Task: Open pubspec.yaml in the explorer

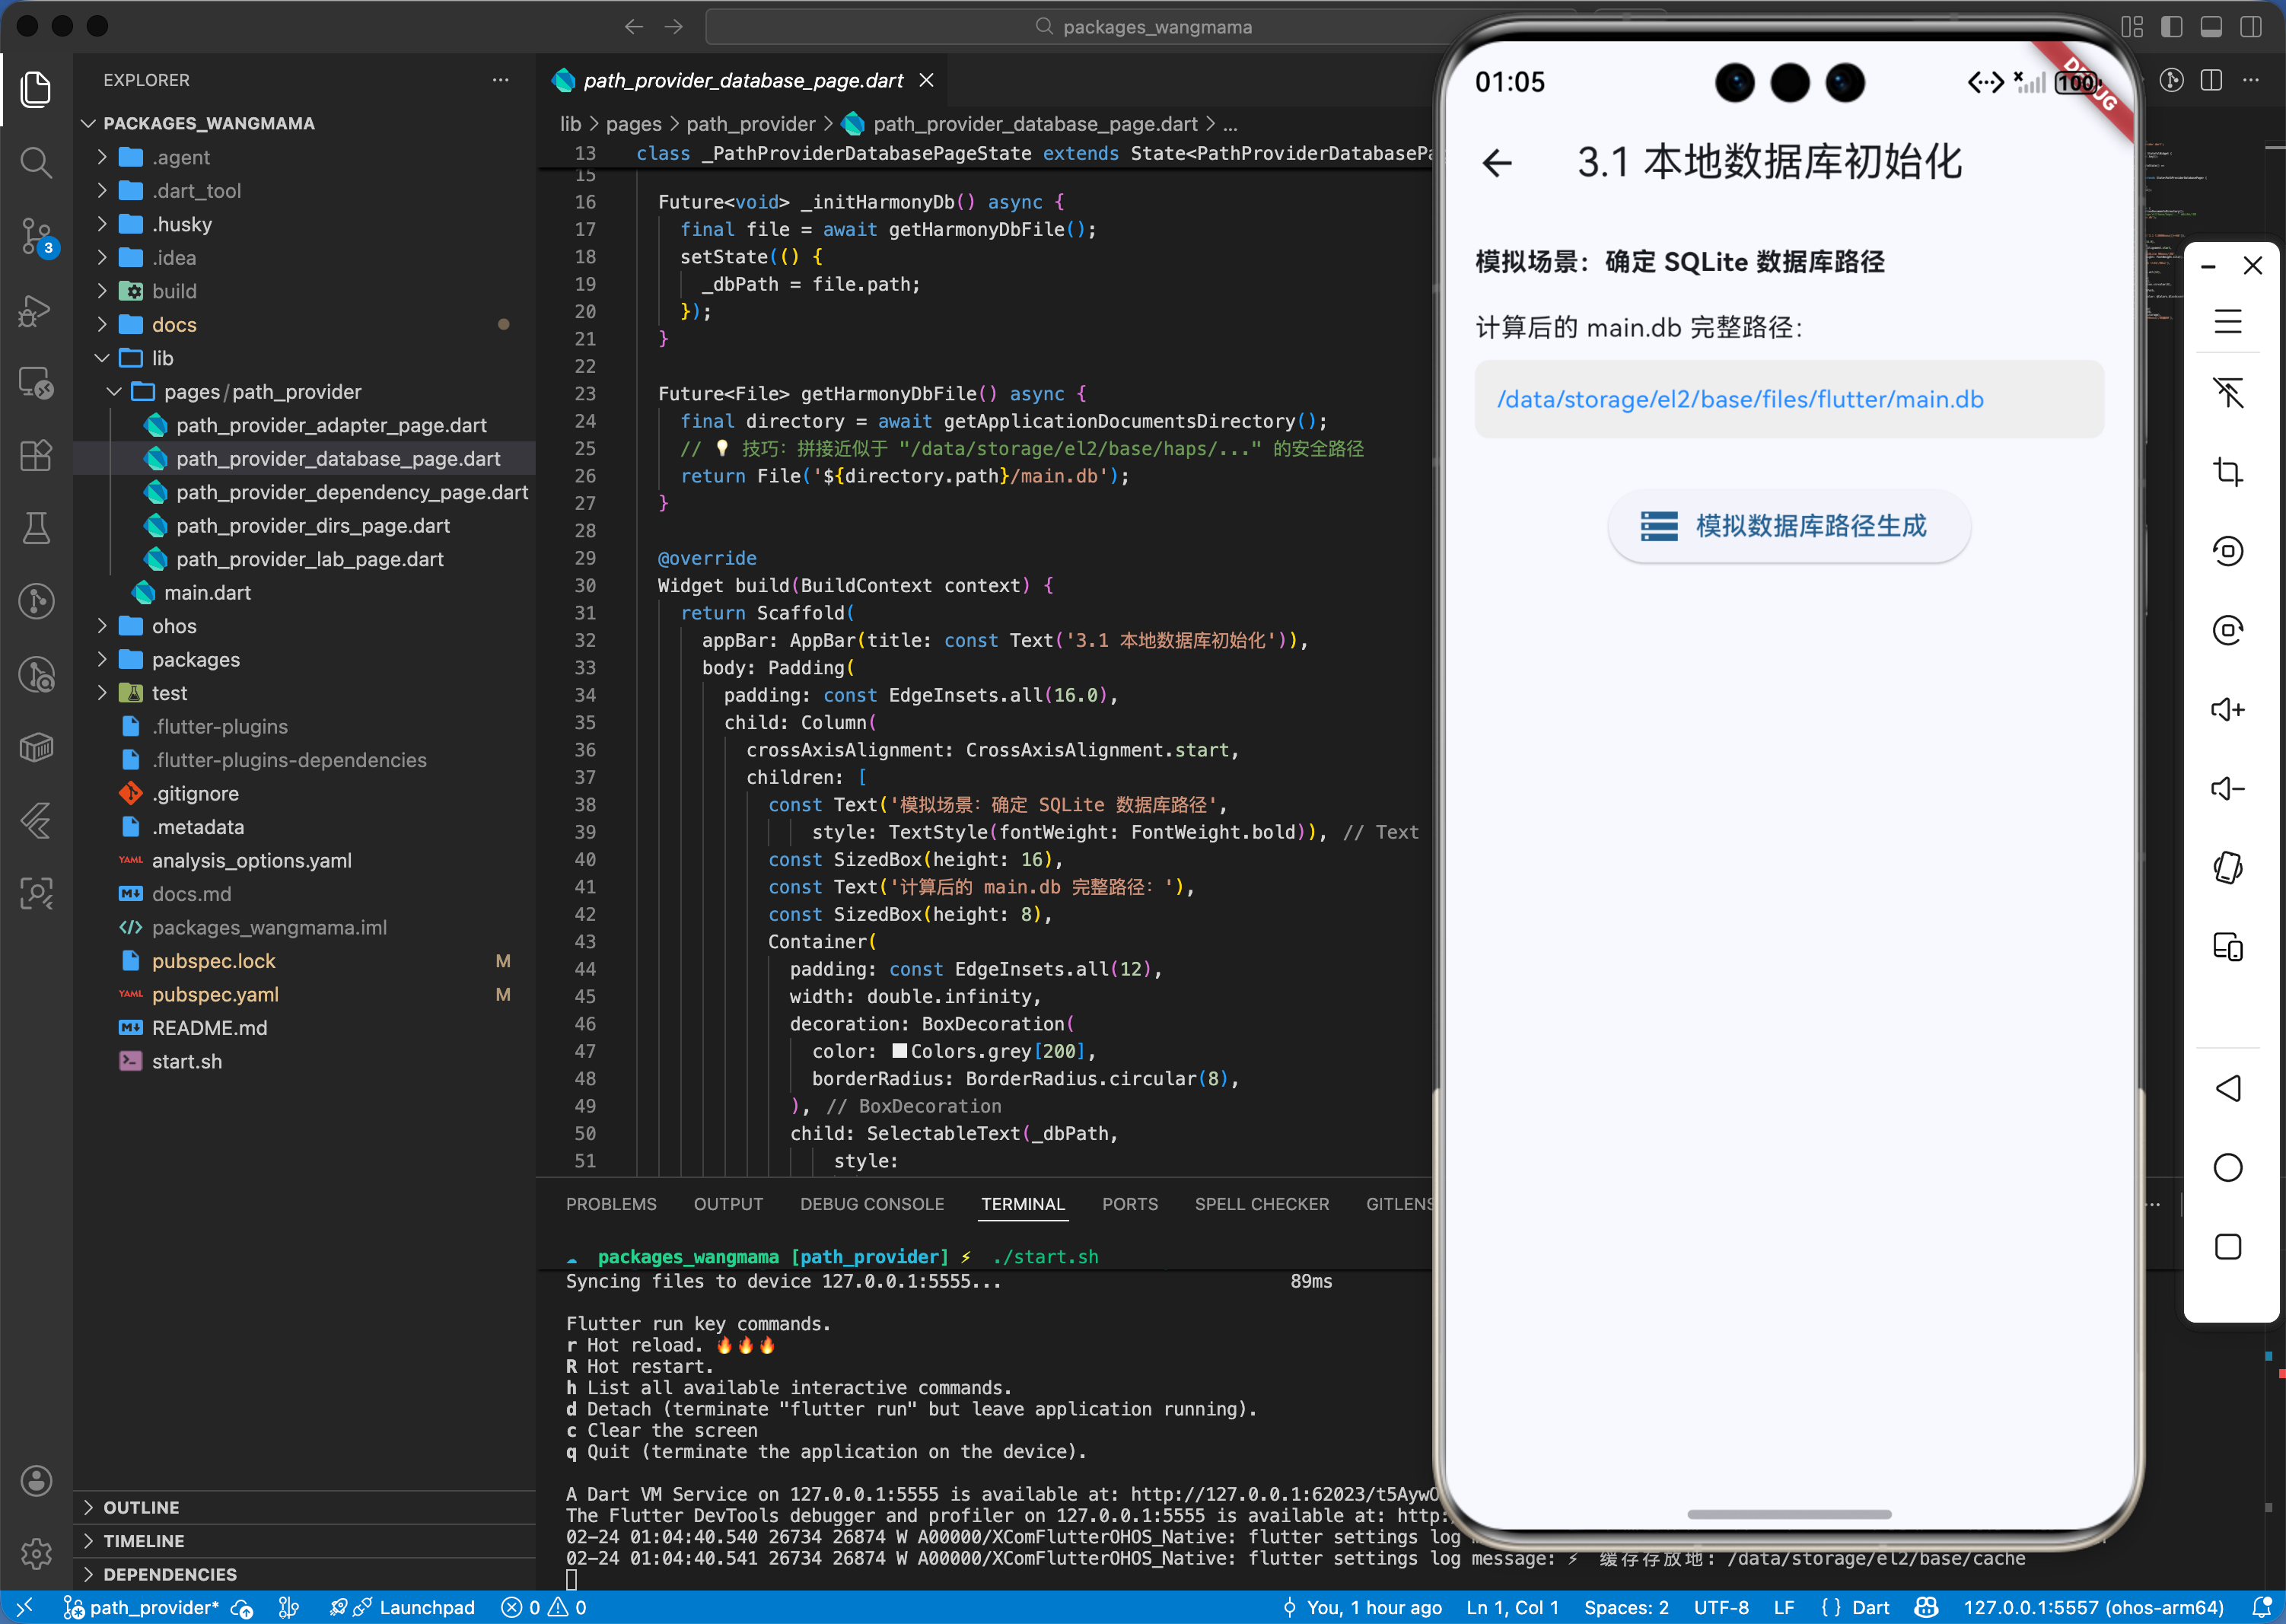Action: pyautogui.click(x=215, y=994)
